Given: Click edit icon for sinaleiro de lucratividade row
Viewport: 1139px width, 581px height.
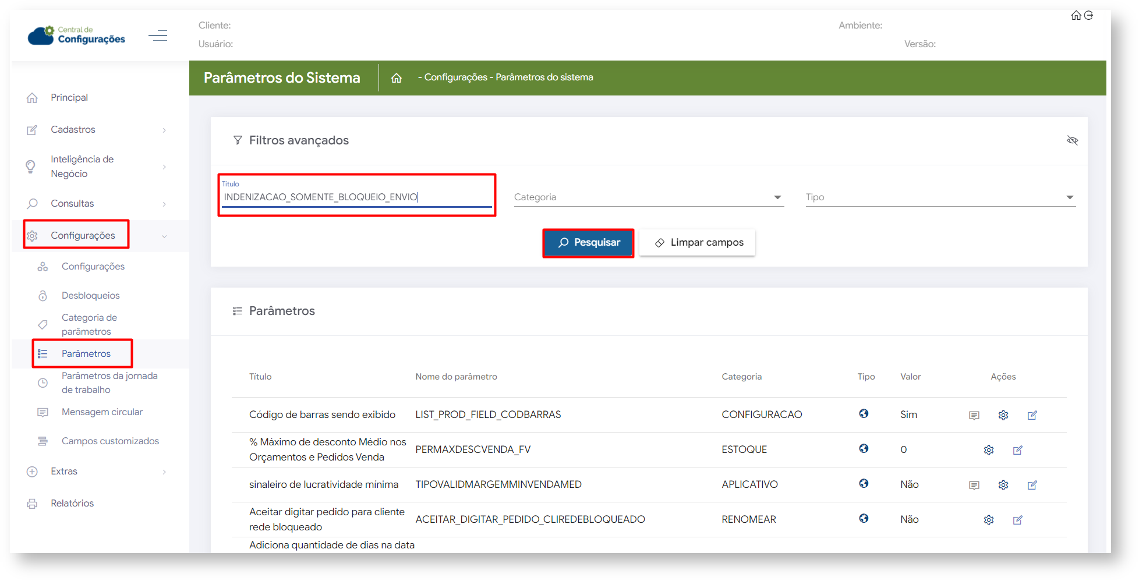Looking at the screenshot, I should (x=1032, y=485).
